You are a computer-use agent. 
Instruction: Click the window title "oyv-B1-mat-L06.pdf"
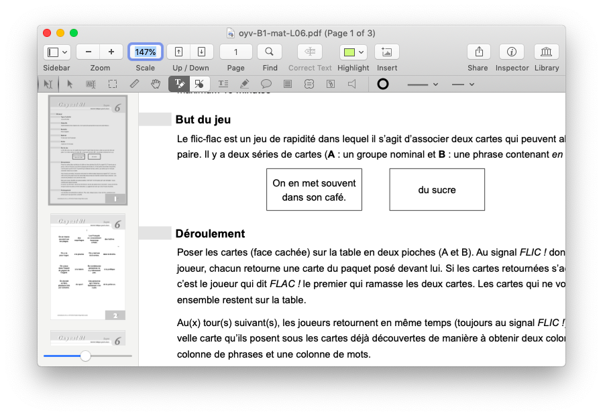[x=280, y=34]
